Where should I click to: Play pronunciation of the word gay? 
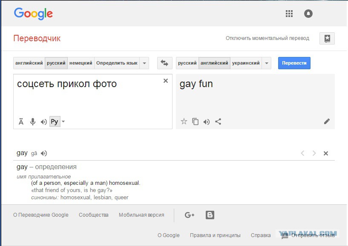point(44,153)
